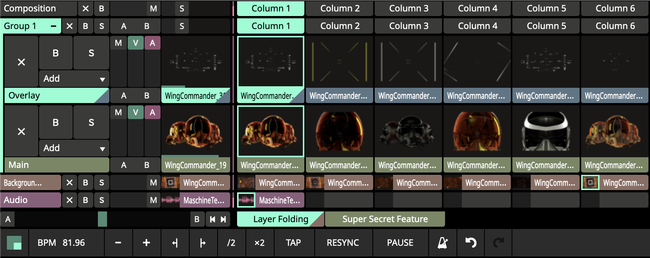The height and width of the screenshot is (258, 650).
Task: Assign Overlay layer to crossfader A
Action: (x=124, y=95)
